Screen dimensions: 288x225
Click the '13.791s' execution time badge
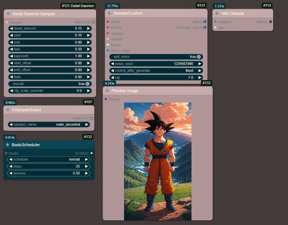point(113,6)
